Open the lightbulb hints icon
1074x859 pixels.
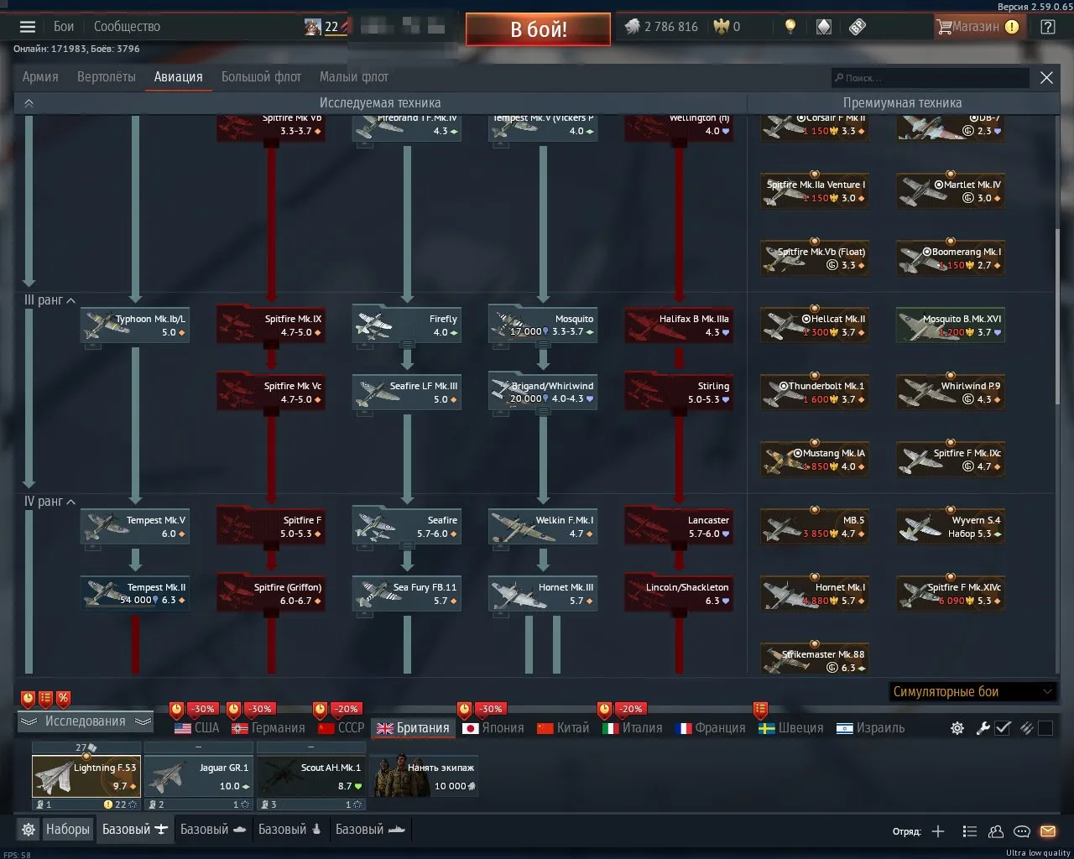[790, 27]
